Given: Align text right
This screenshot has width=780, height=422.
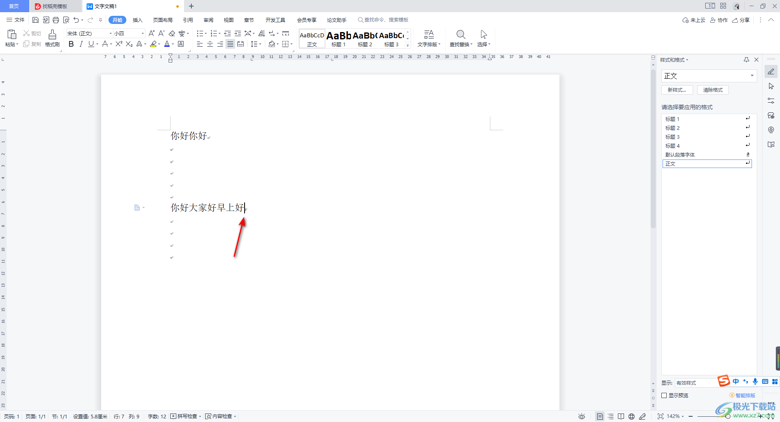Looking at the screenshot, I should [220, 44].
